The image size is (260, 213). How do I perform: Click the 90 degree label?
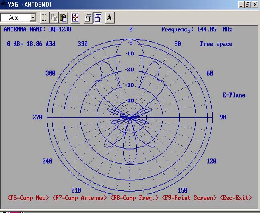coord(223,117)
